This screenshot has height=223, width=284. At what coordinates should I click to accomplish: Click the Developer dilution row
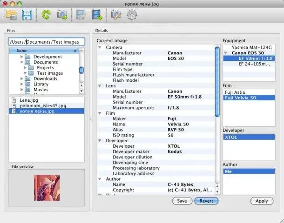point(156,157)
